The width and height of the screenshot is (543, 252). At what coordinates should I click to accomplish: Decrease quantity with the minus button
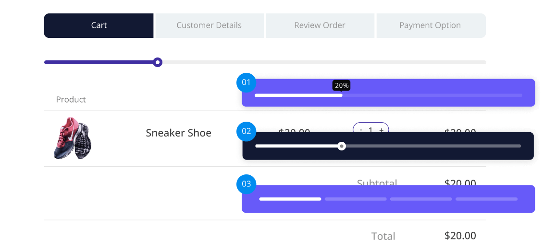(x=361, y=129)
